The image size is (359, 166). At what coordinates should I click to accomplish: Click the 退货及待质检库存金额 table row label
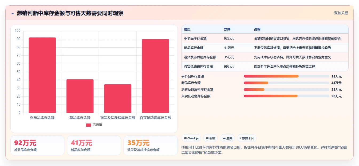pyautogui.click(x=200, y=57)
